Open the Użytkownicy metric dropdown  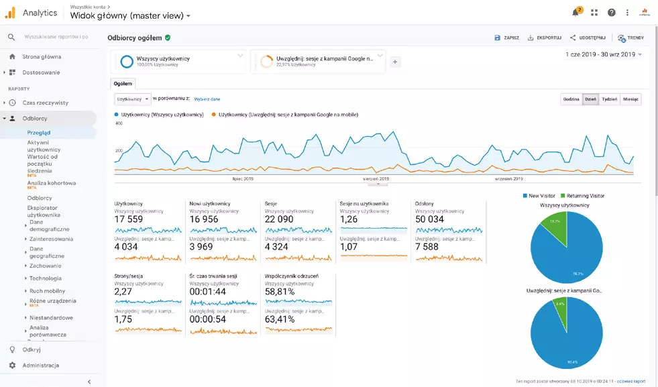coord(133,99)
